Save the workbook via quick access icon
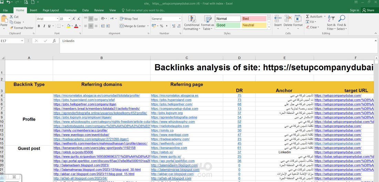Image resolution: width=379 pixels, height=182 pixels. [x=2, y=2]
